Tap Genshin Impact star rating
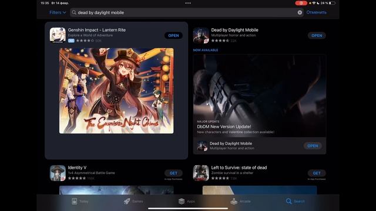Viewport: 376px width, 211px height. (x=85, y=40)
